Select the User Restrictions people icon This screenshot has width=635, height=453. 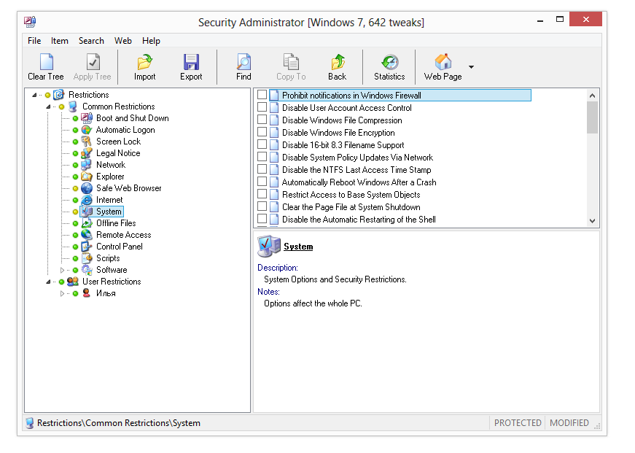73,282
